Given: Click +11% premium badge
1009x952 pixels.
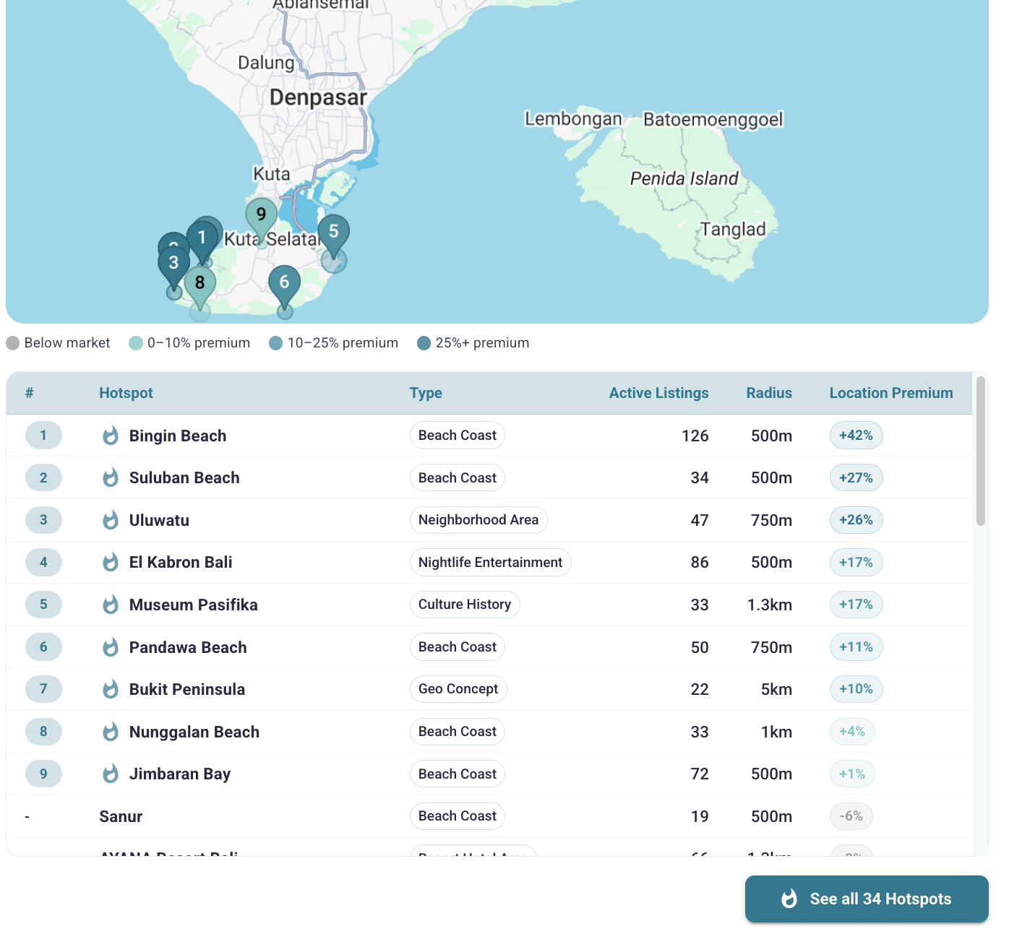Looking at the screenshot, I should 856,647.
